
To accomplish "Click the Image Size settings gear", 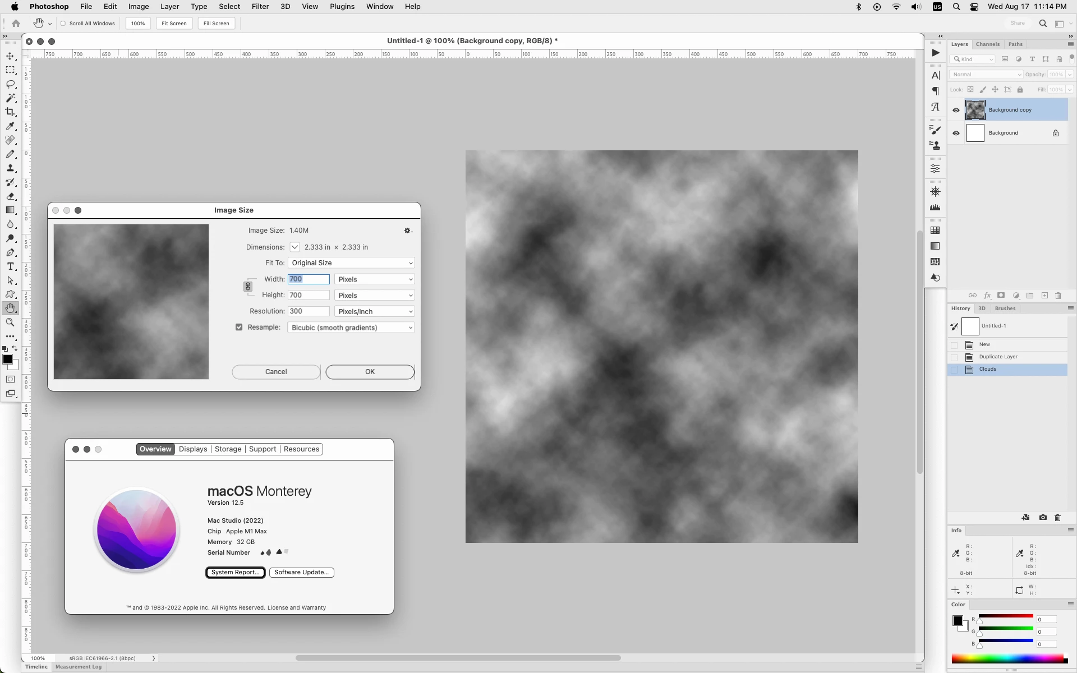I will pyautogui.click(x=408, y=231).
